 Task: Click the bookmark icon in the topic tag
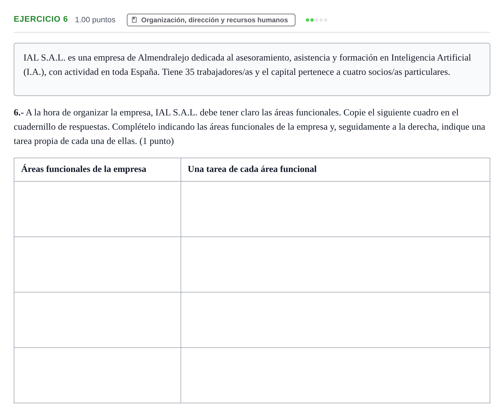[134, 20]
